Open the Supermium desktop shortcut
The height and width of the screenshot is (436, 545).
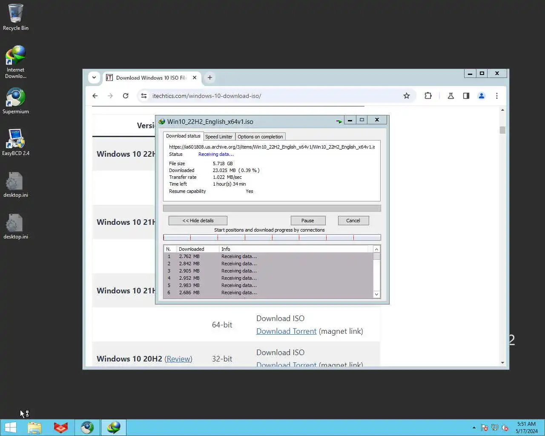[x=15, y=101]
